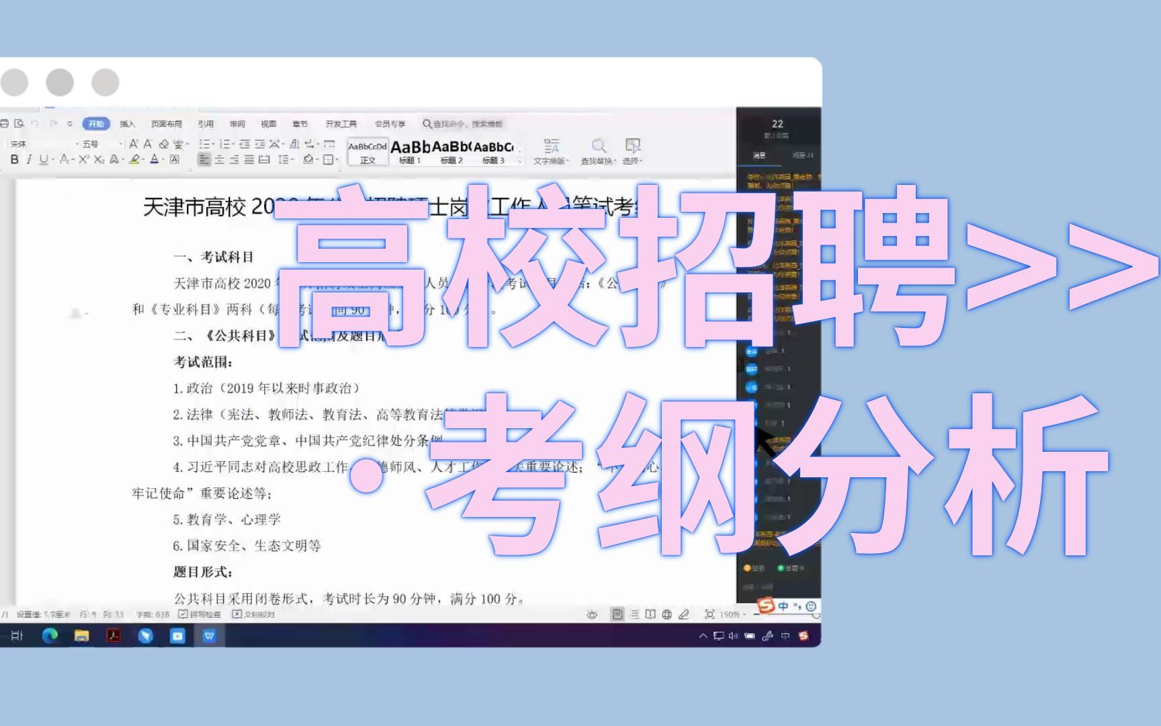This screenshot has width=1161, height=726.
Task: Click the print icon in quick access toolbar
Action: pos(5,124)
